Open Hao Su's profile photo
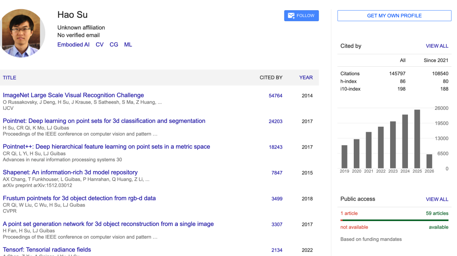The width and height of the screenshot is (457, 256). coord(23,33)
